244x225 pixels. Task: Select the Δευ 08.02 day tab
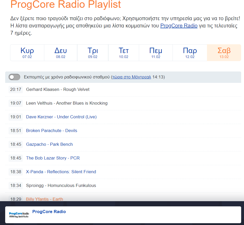[x=60, y=53]
